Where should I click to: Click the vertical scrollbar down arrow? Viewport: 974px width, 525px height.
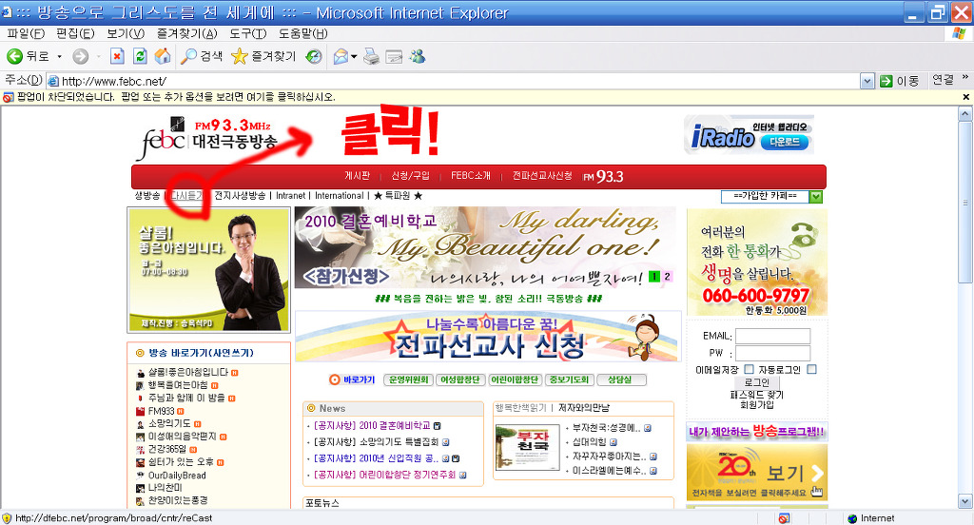[x=964, y=501]
